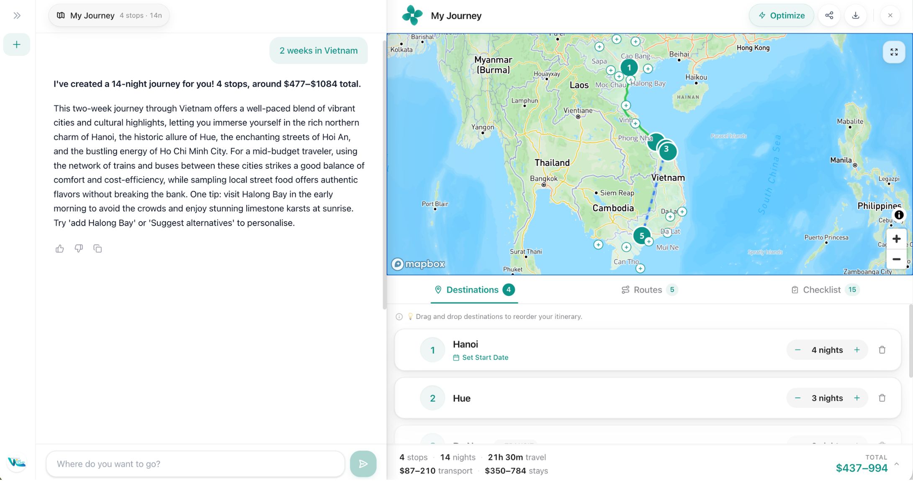This screenshot has width=913, height=481.
Task: Click the '2 weeks in Vietnam' message bubble
Action: 319,51
